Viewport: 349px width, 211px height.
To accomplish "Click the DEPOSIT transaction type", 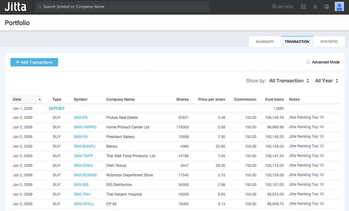I will pyautogui.click(x=57, y=108).
